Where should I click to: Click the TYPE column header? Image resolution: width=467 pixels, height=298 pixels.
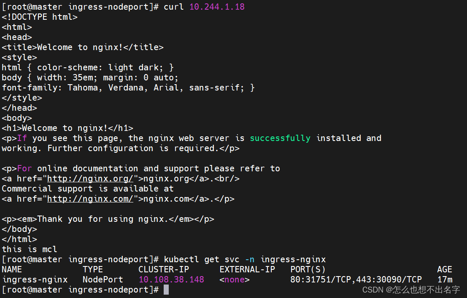click(93, 269)
